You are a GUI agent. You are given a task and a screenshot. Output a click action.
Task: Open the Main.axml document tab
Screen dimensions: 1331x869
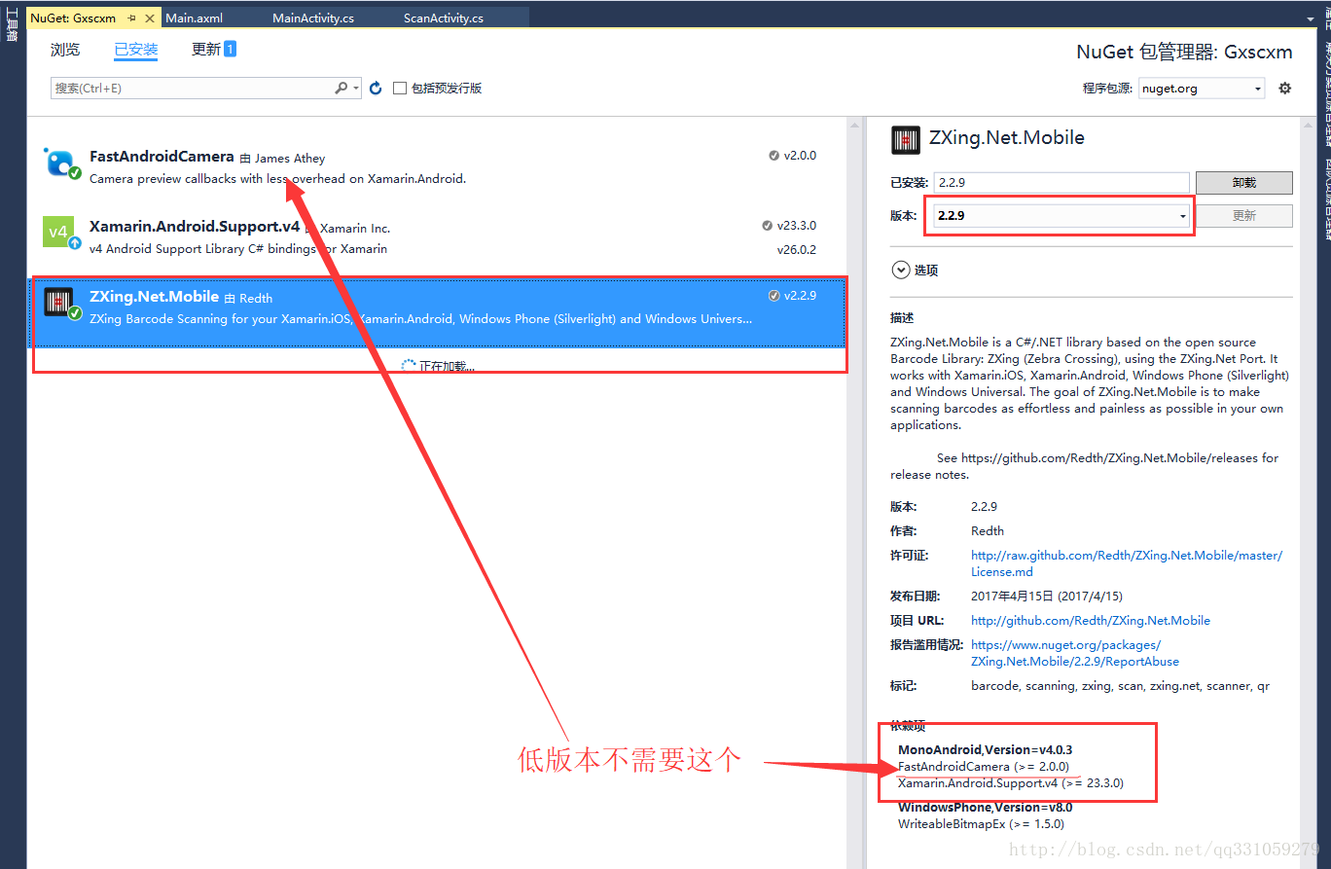[x=195, y=18]
